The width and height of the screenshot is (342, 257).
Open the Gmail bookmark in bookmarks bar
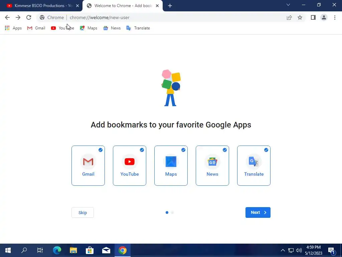pyautogui.click(x=36, y=28)
